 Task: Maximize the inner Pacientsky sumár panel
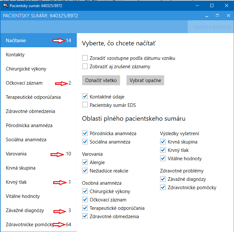tap(218, 15)
